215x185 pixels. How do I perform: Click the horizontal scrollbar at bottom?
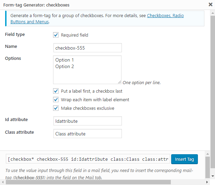point(103,182)
